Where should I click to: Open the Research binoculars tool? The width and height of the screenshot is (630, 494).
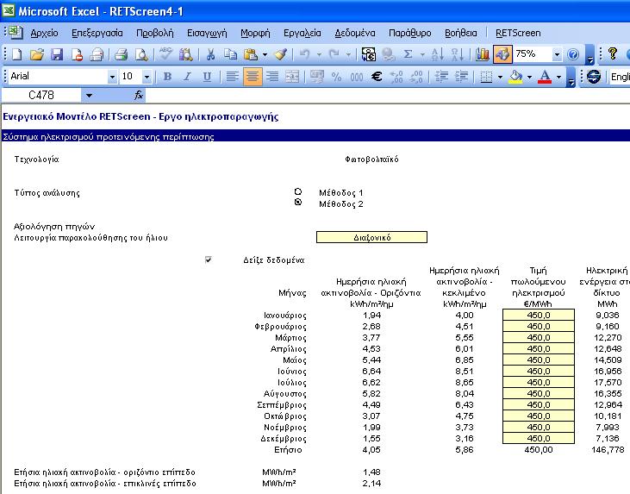click(x=185, y=54)
